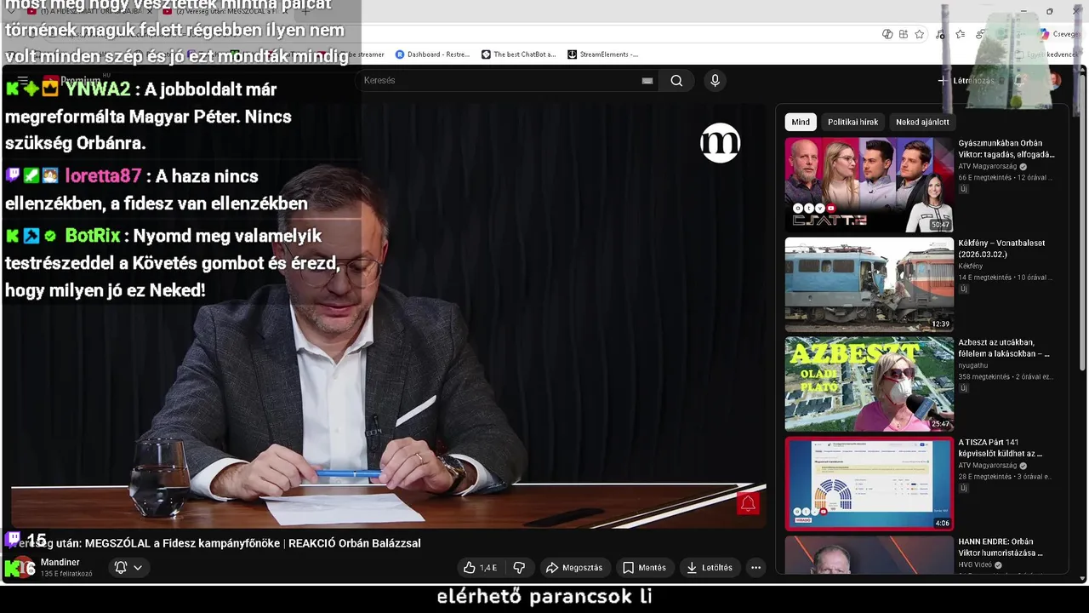Open the Mandiner channel name link
The height and width of the screenshot is (613, 1089).
click(60, 562)
